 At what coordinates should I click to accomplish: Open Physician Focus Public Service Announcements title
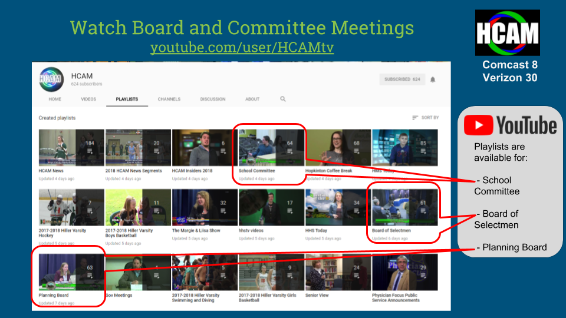tap(396, 298)
